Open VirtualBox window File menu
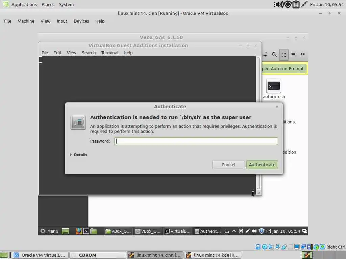 tap(7, 21)
